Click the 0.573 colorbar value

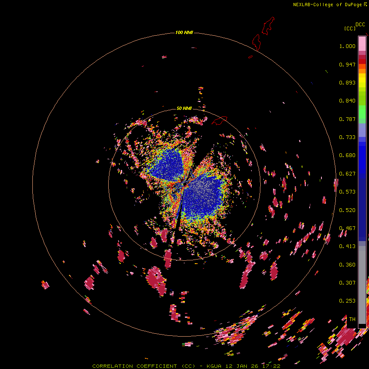[347, 192]
